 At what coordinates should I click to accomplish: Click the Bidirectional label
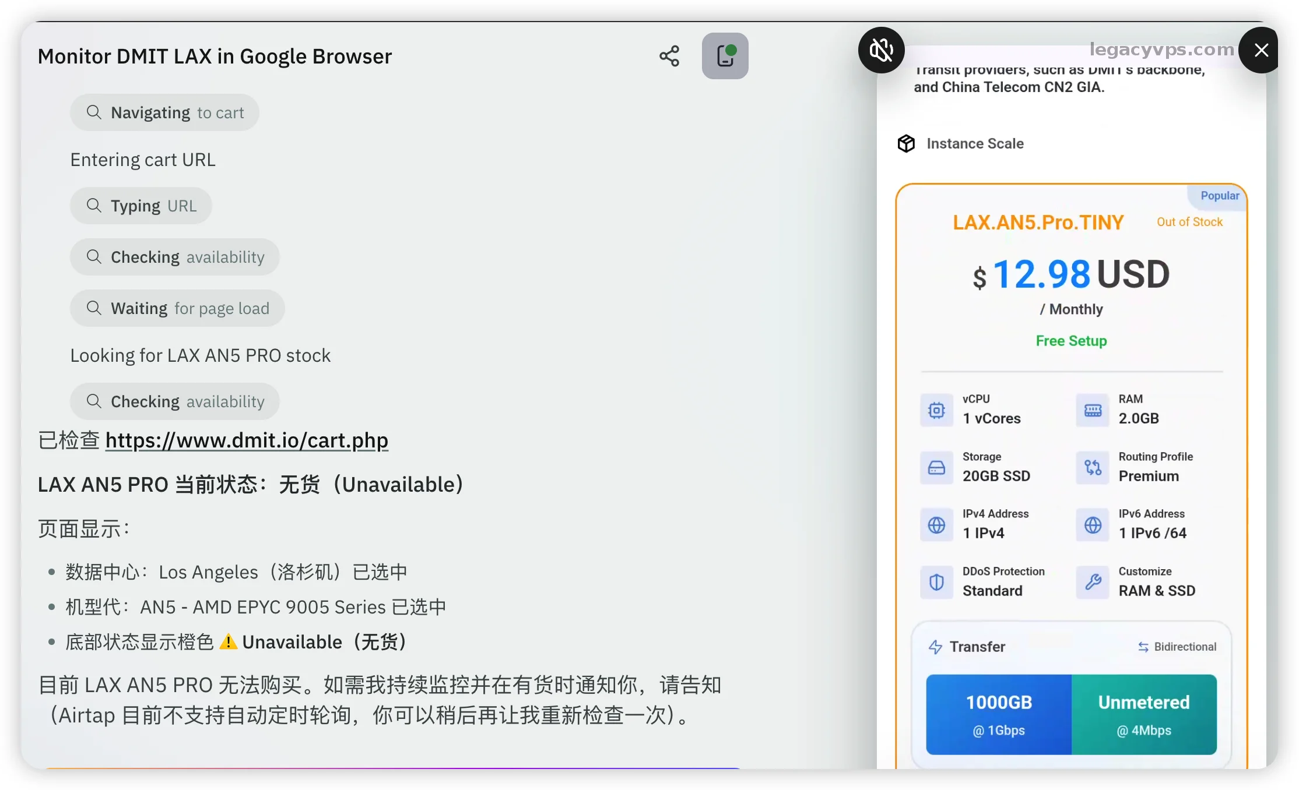(x=1185, y=647)
